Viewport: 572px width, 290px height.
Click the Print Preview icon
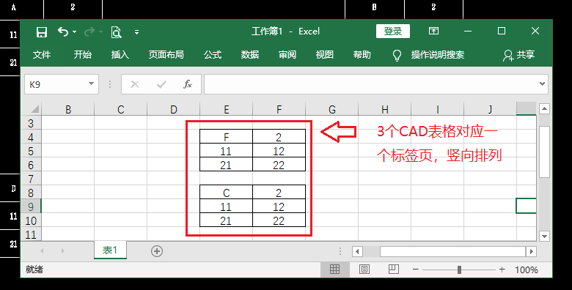click(116, 32)
